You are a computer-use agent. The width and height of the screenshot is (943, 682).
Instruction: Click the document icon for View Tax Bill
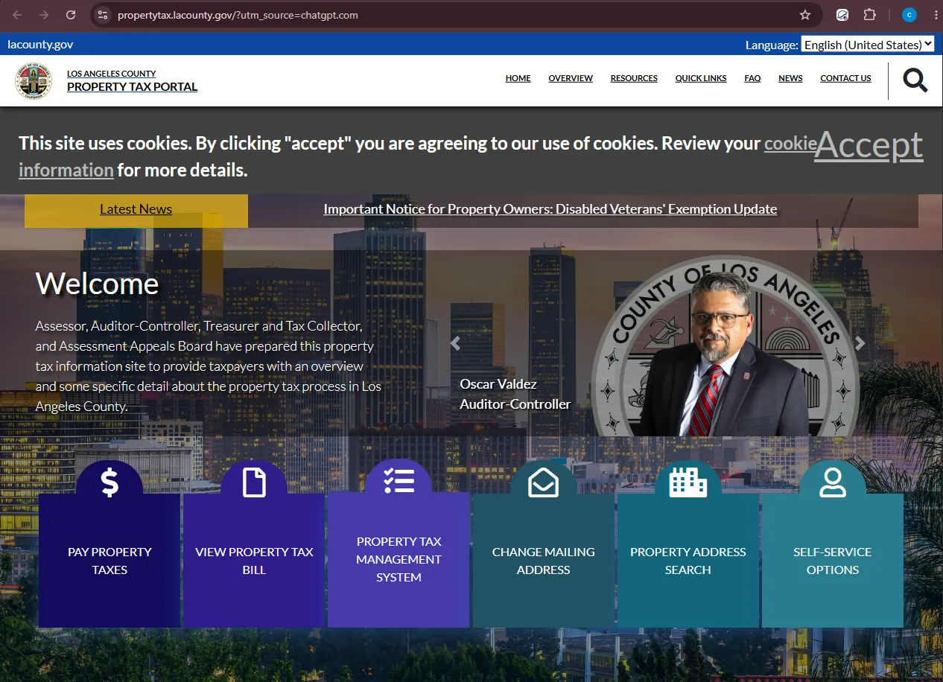pyautogui.click(x=254, y=482)
